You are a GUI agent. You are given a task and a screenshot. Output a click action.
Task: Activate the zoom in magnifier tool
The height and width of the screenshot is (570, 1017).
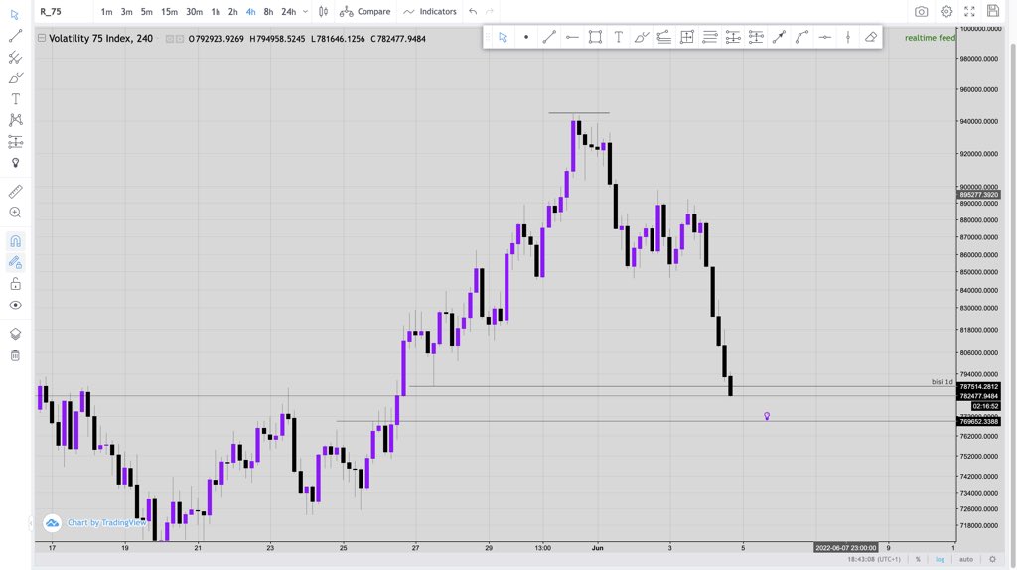15,213
